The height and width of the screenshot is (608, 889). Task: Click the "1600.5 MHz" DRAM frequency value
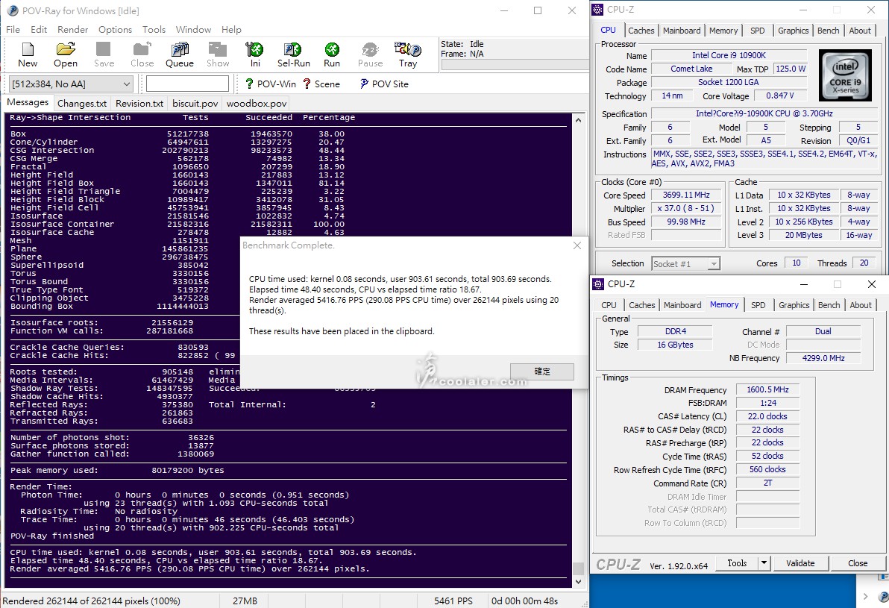click(x=767, y=389)
